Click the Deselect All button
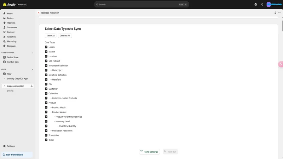Viewport: 283px width, 159px height. (65, 36)
